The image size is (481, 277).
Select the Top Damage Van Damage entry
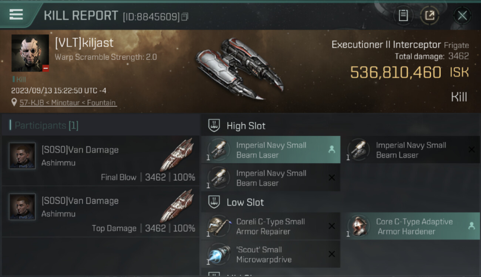[101, 211]
